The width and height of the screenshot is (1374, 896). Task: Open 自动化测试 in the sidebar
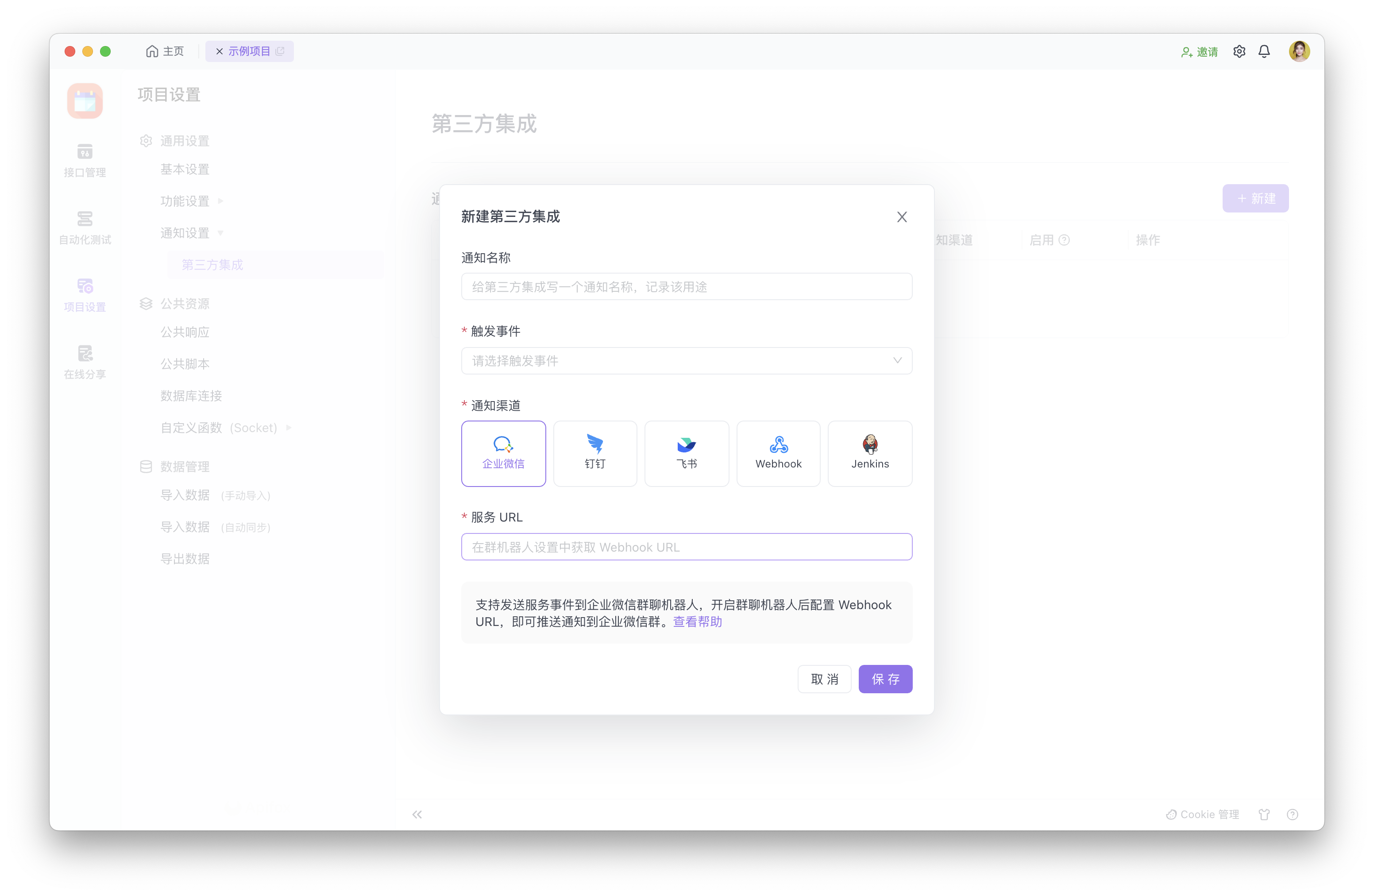85,228
